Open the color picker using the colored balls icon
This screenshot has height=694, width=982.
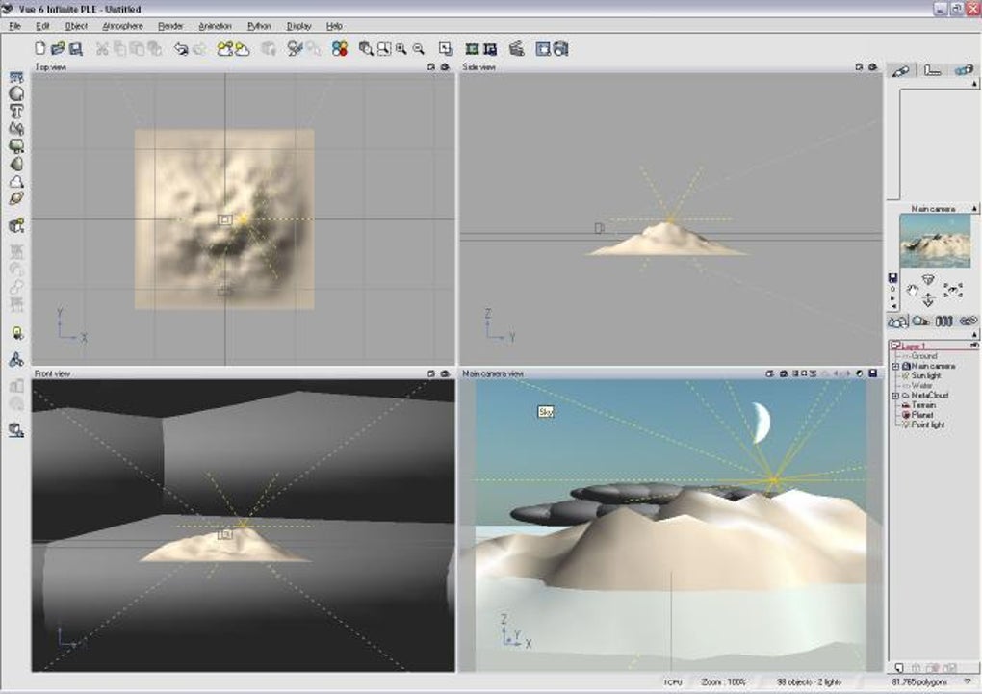point(339,49)
